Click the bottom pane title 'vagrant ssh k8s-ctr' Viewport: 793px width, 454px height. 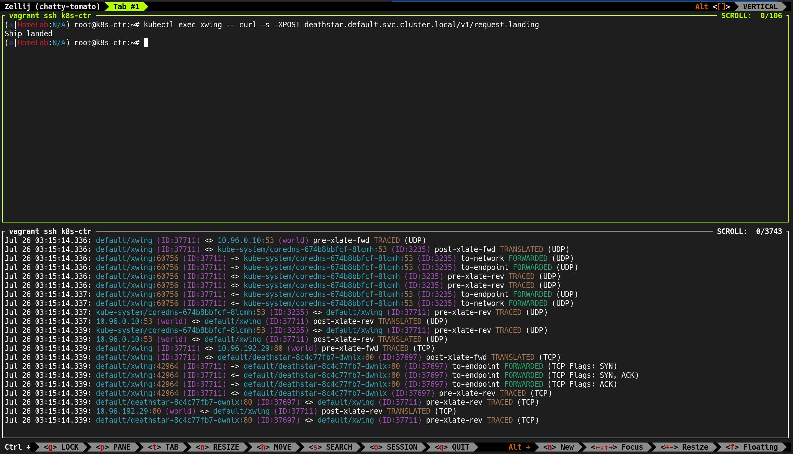[x=50, y=231]
